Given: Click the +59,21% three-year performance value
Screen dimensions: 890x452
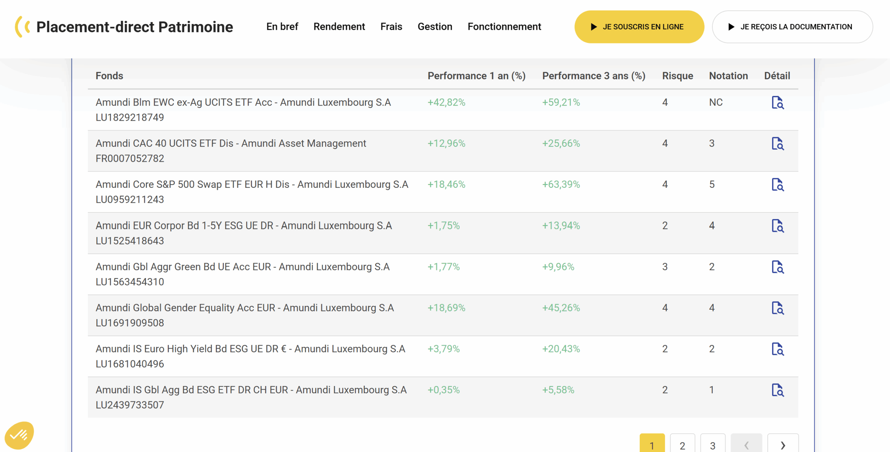Looking at the screenshot, I should coord(561,102).
